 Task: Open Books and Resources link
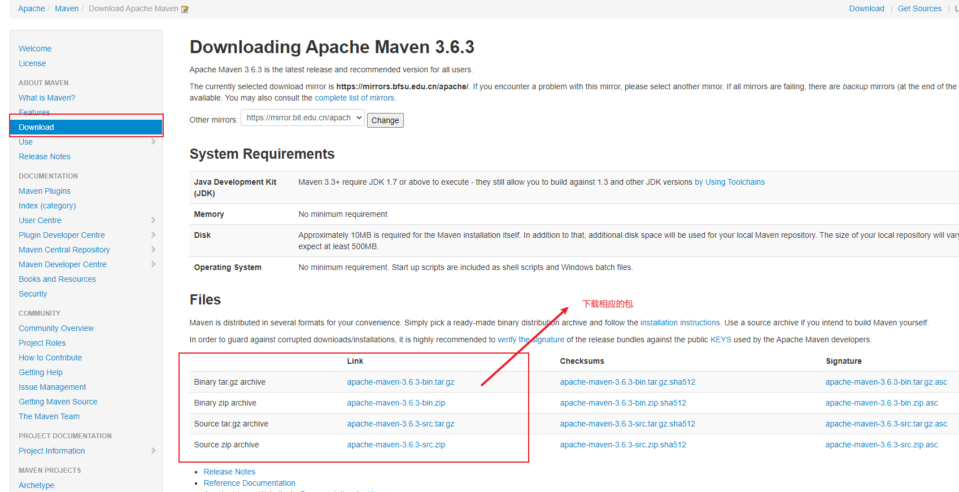coord(57,279)
